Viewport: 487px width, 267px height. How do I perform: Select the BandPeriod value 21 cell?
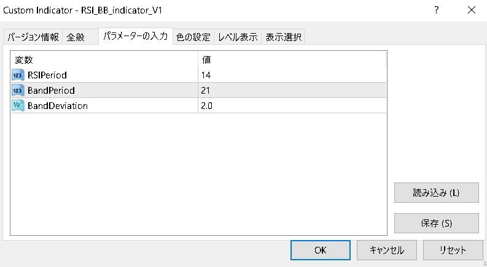point(292,91)
